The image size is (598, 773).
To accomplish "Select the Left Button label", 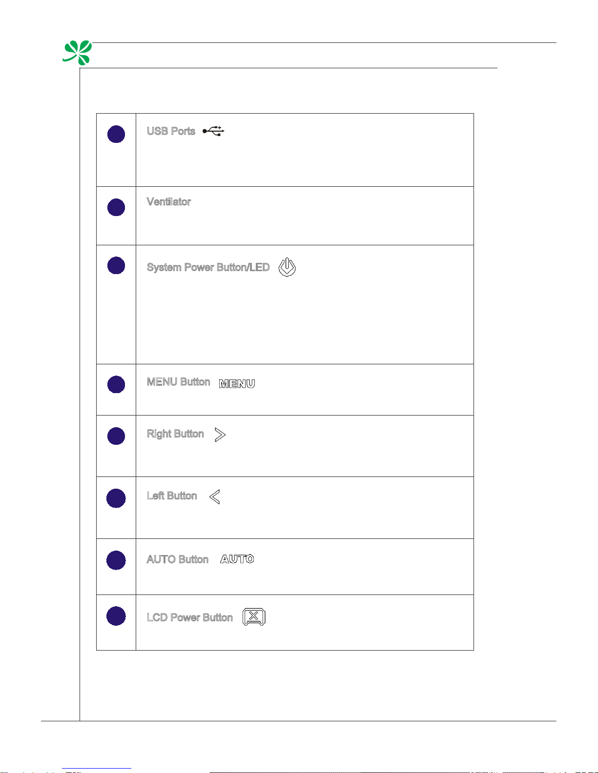I will click(172, 496).
